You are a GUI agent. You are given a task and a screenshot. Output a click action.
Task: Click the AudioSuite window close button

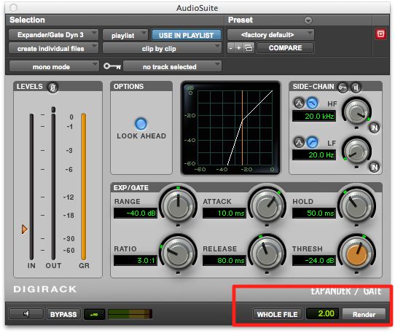pyautogui.click(x=13, y=7)
